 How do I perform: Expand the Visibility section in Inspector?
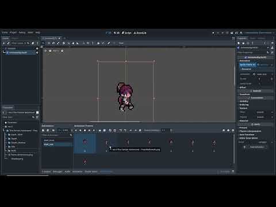(244, 101)
